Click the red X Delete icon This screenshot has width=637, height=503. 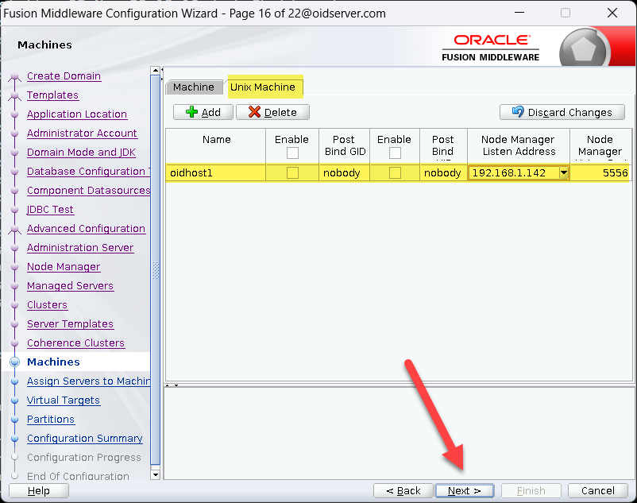pos(254,112)
